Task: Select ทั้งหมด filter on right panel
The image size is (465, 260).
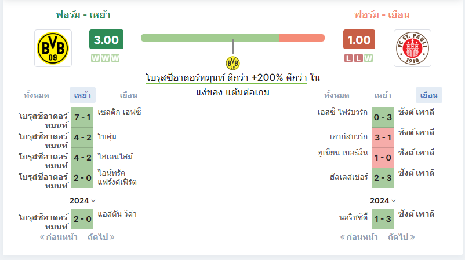Action: (337, 95)
